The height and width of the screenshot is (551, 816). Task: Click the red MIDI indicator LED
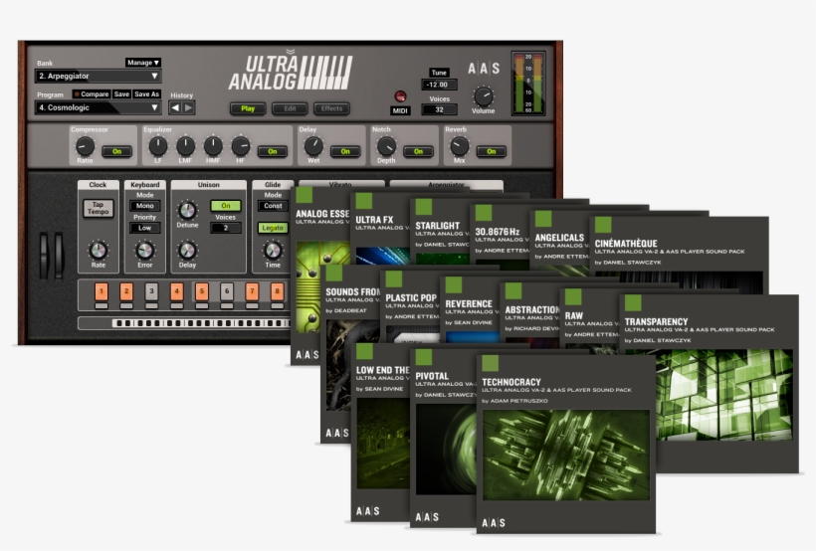click(400, 96)
